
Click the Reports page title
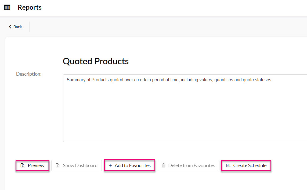(30, 8)
